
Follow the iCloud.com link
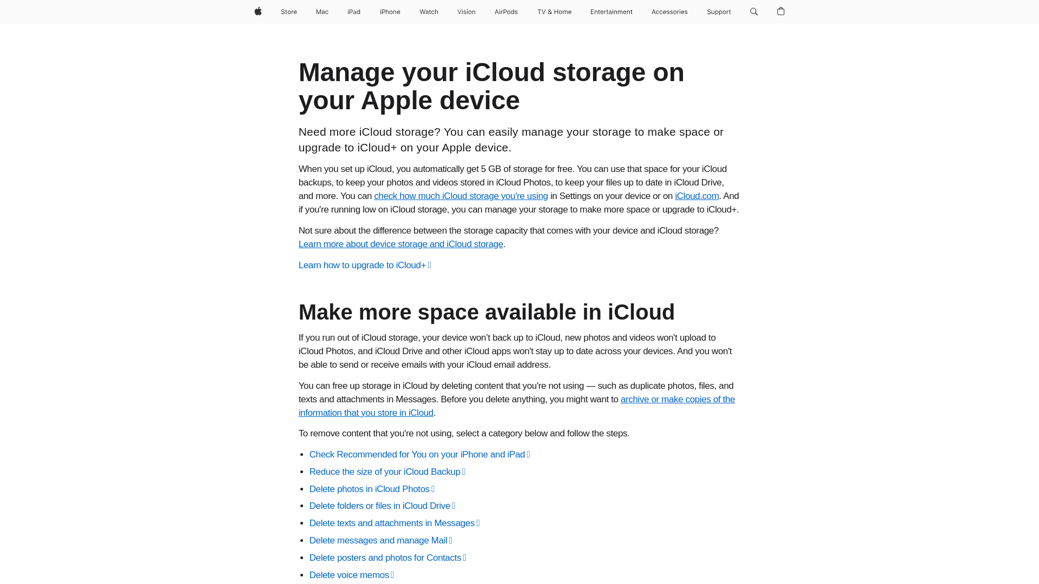coord(696,196)
